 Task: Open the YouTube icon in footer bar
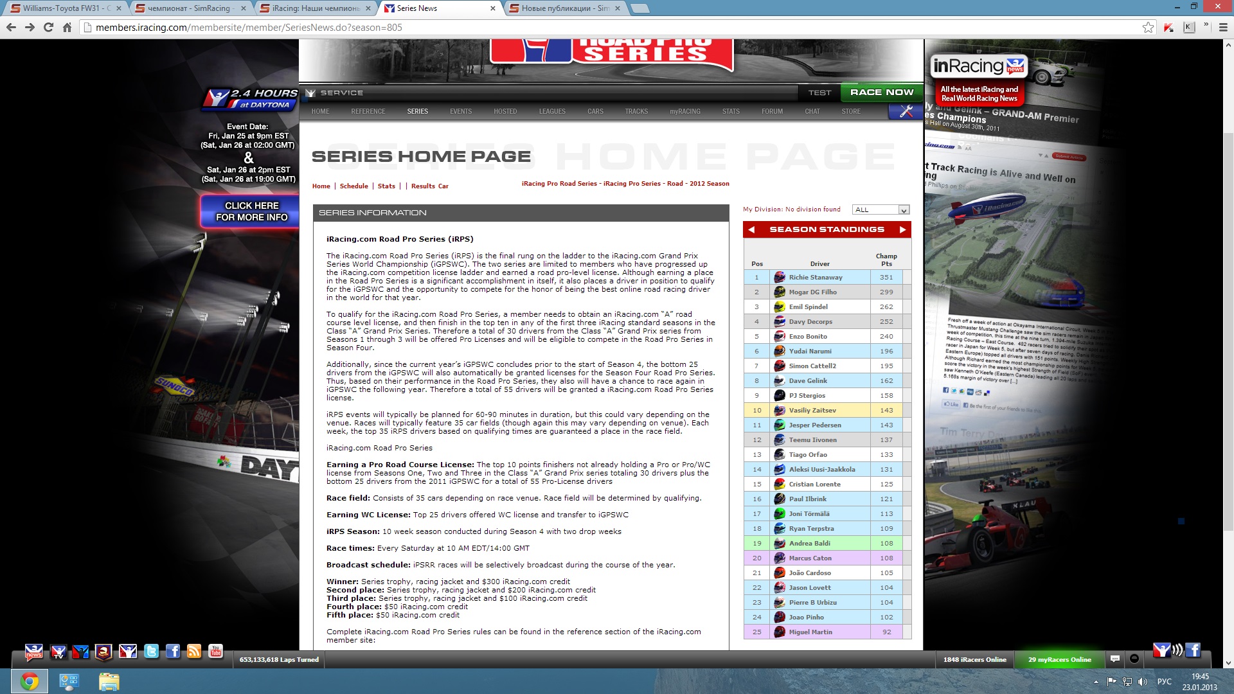pyautogui.click(x=216, y=652)
